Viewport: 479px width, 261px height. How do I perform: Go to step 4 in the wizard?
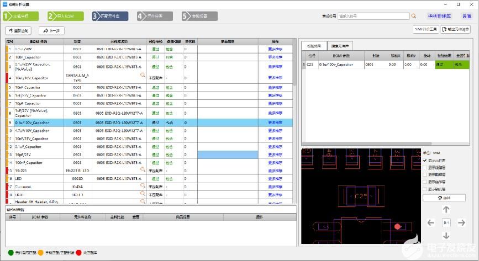155,16
